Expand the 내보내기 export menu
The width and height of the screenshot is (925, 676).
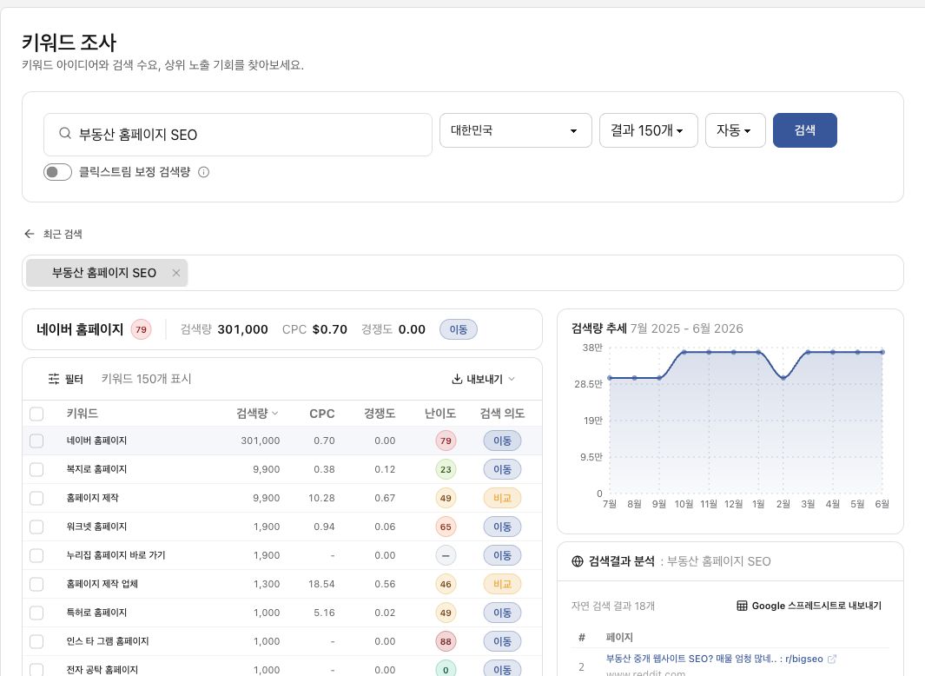(x=484, y=379)
